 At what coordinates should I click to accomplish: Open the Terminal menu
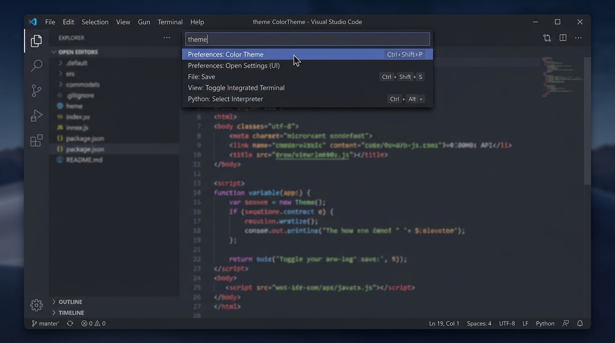[170, 22]
